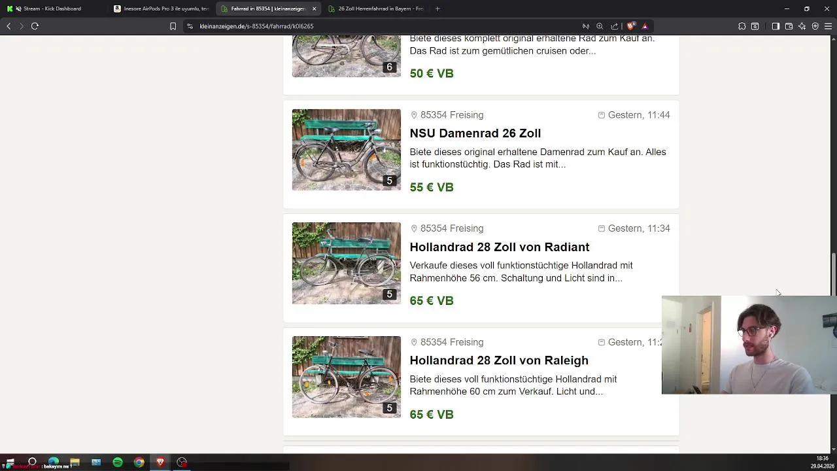837x471 pixels.
Task: Open the 50 € VB listing thumbnail
Action: (x=346, y=56)
